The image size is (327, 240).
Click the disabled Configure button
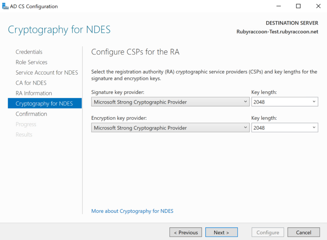[x=268, y=232]
